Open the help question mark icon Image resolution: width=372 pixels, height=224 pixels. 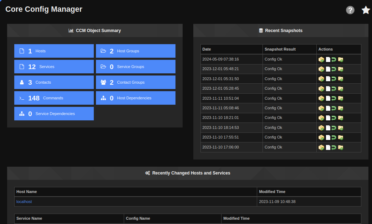pos(350,10)
